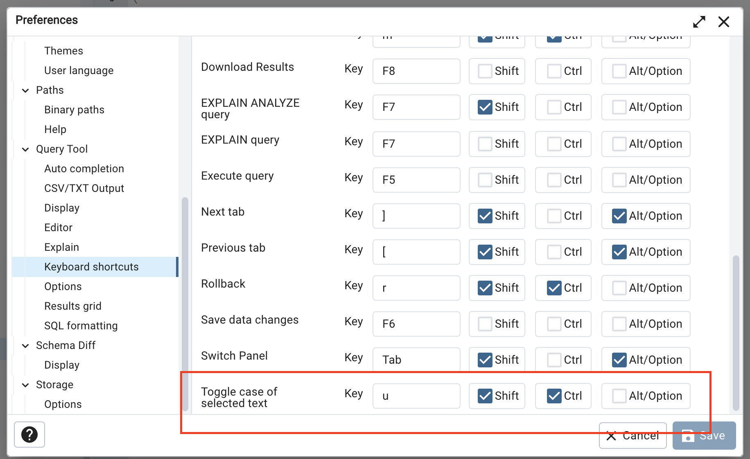Image resolution: width=750 pixels, height=459 pixels.
Task: Uncheck Shift for EXPLAIN ANALYZE query
Action: click(485, 107)
